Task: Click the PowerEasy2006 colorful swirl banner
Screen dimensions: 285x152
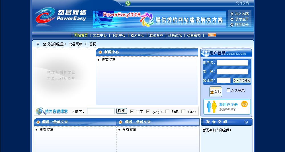Action: (159, 19)
